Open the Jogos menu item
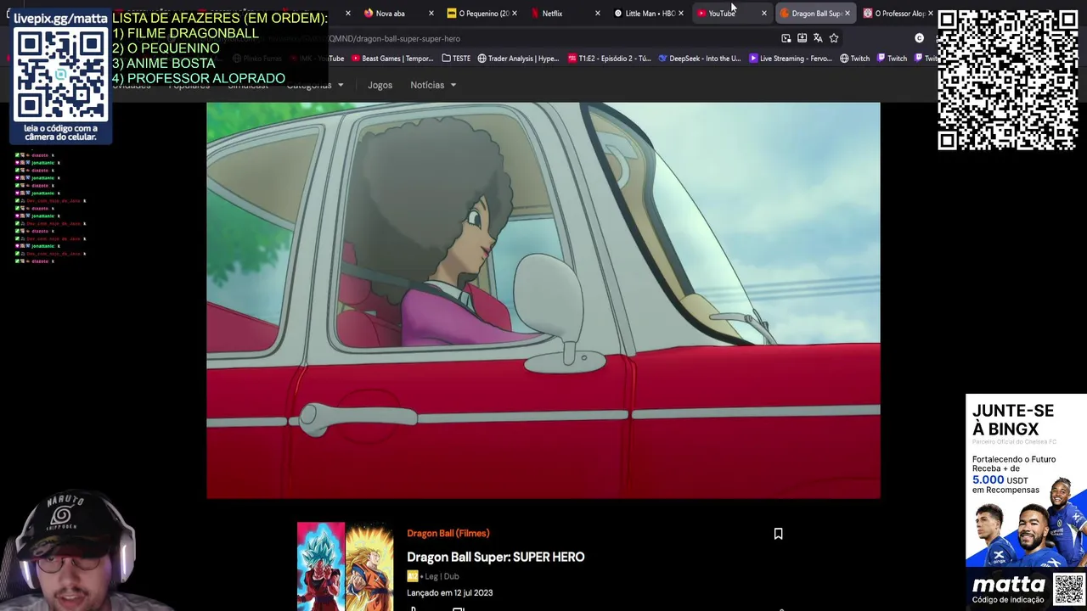Viewport: 1087px width, 611px height. coord(380,85)
